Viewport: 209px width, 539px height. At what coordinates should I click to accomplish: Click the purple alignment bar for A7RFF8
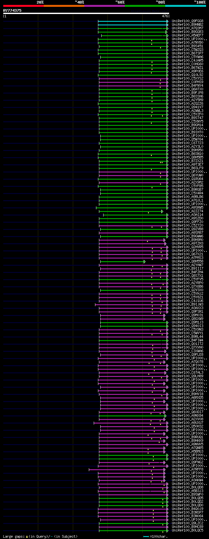(127, 469)
